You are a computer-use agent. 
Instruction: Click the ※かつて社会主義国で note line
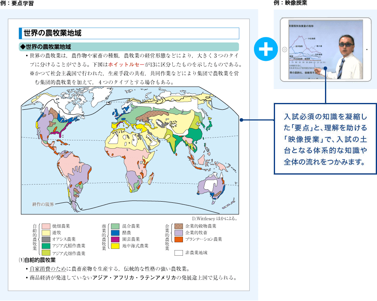(x=135, y=73)
